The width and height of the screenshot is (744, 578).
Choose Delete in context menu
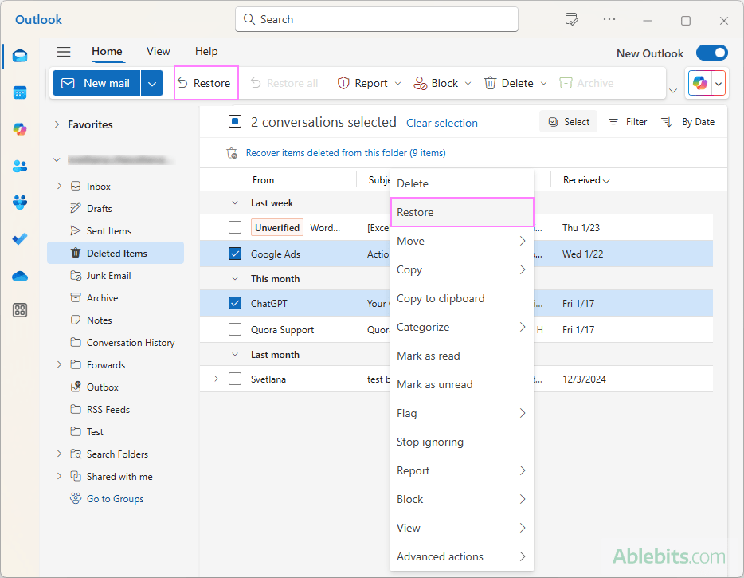[462, 183]
